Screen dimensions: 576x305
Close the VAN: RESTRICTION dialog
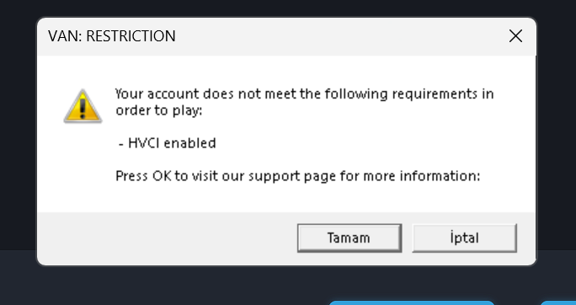pos(515,36)
